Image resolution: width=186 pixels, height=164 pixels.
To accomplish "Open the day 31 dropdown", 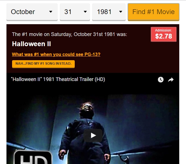I will [75, 12].
